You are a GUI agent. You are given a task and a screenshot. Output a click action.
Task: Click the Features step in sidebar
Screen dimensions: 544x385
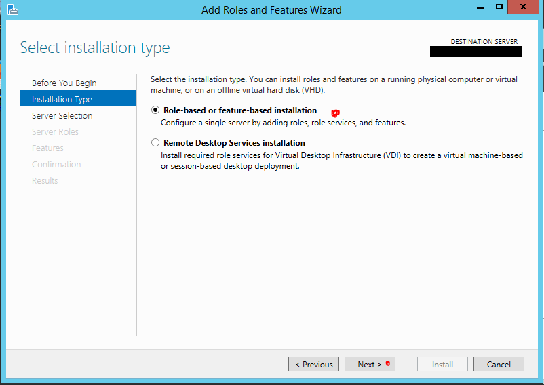pos(47,148)
